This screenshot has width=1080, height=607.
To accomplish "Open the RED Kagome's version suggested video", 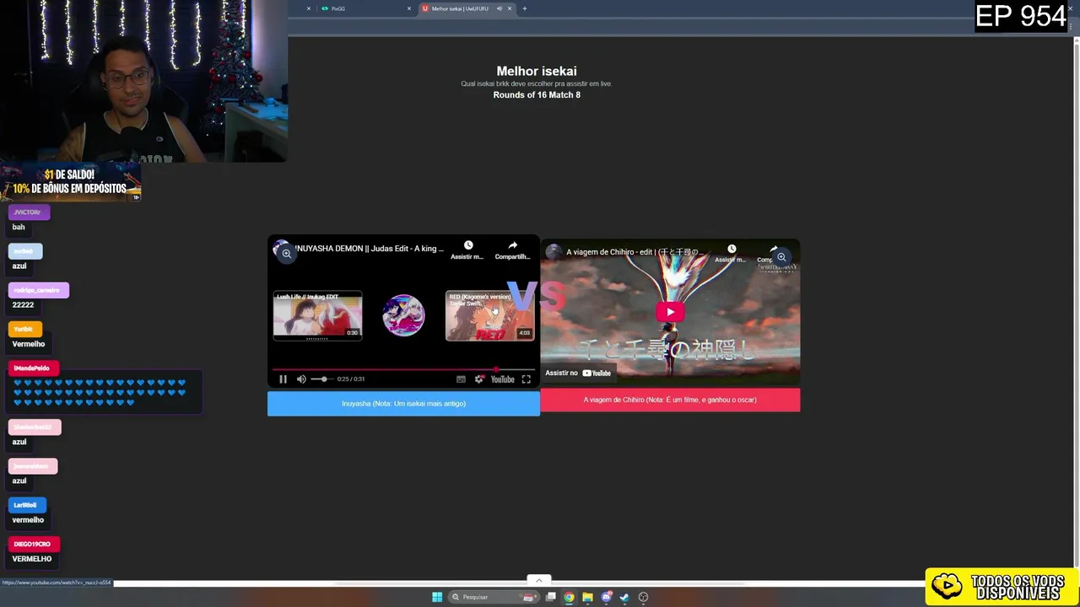I will pyautogui.click(x=489, y=315).
